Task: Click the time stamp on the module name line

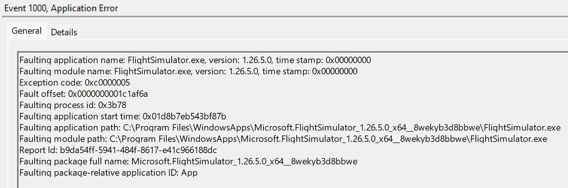Action: [335, 71]
